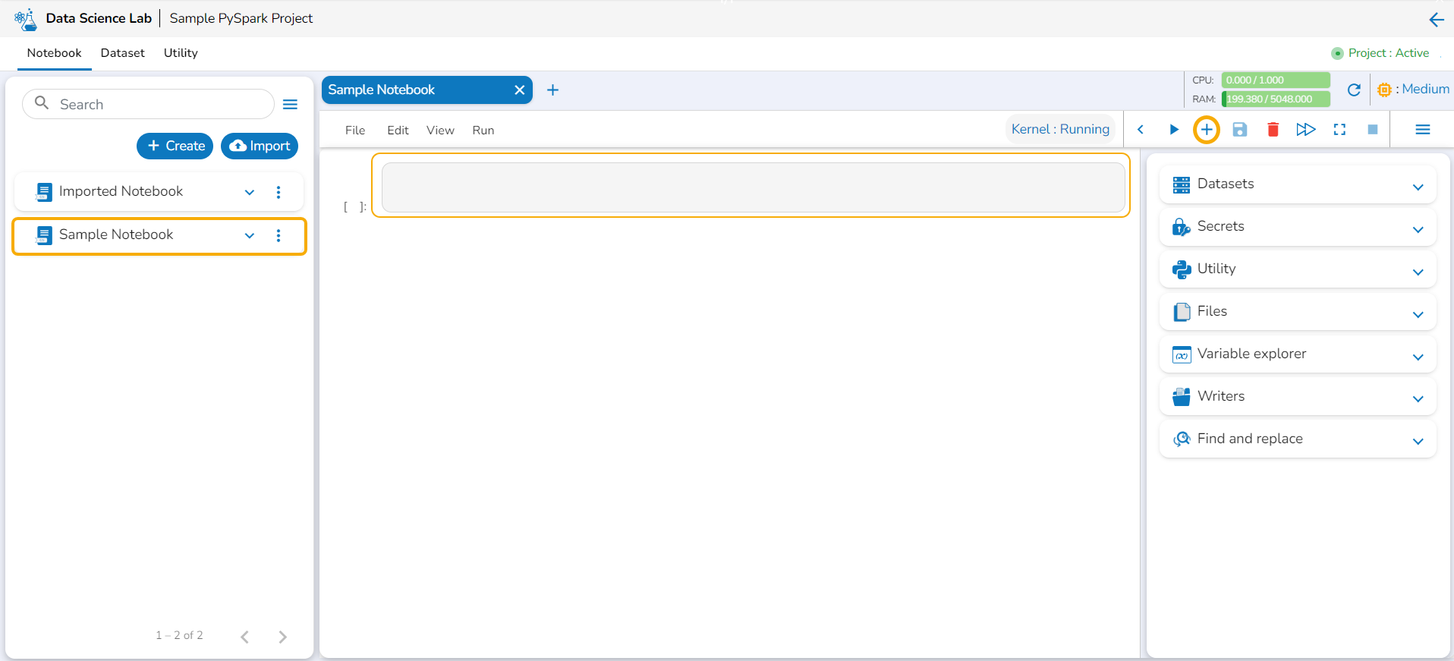Switch to the Dataset tab
This screenshot has width=1454, height=661.
click(x=122, y=53)
